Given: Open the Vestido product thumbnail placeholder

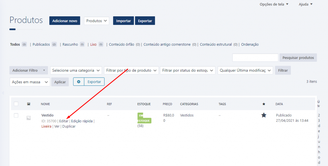Looking at the screenshot, I should (x=29, y=118).
